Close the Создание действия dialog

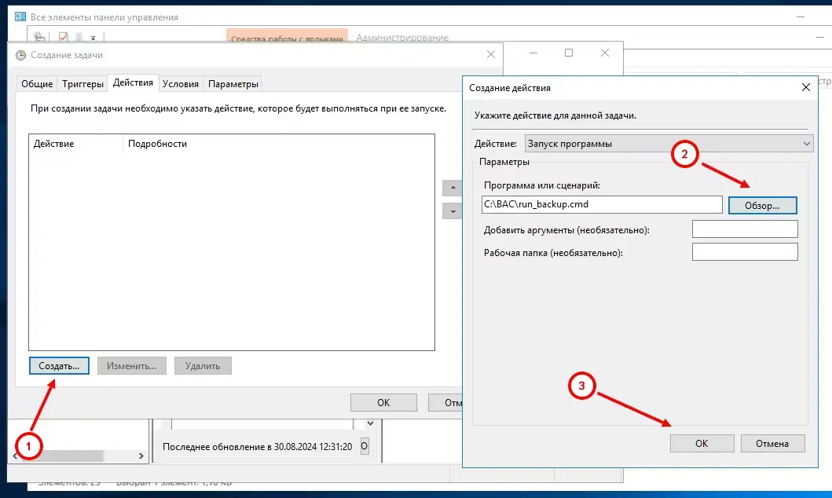point(805,87)
